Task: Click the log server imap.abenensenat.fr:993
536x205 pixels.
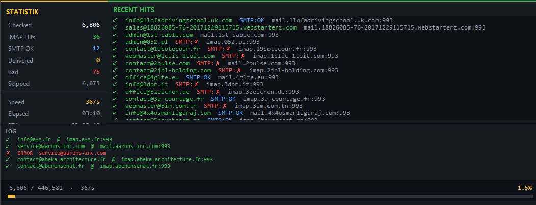Action: pos(135,166)
